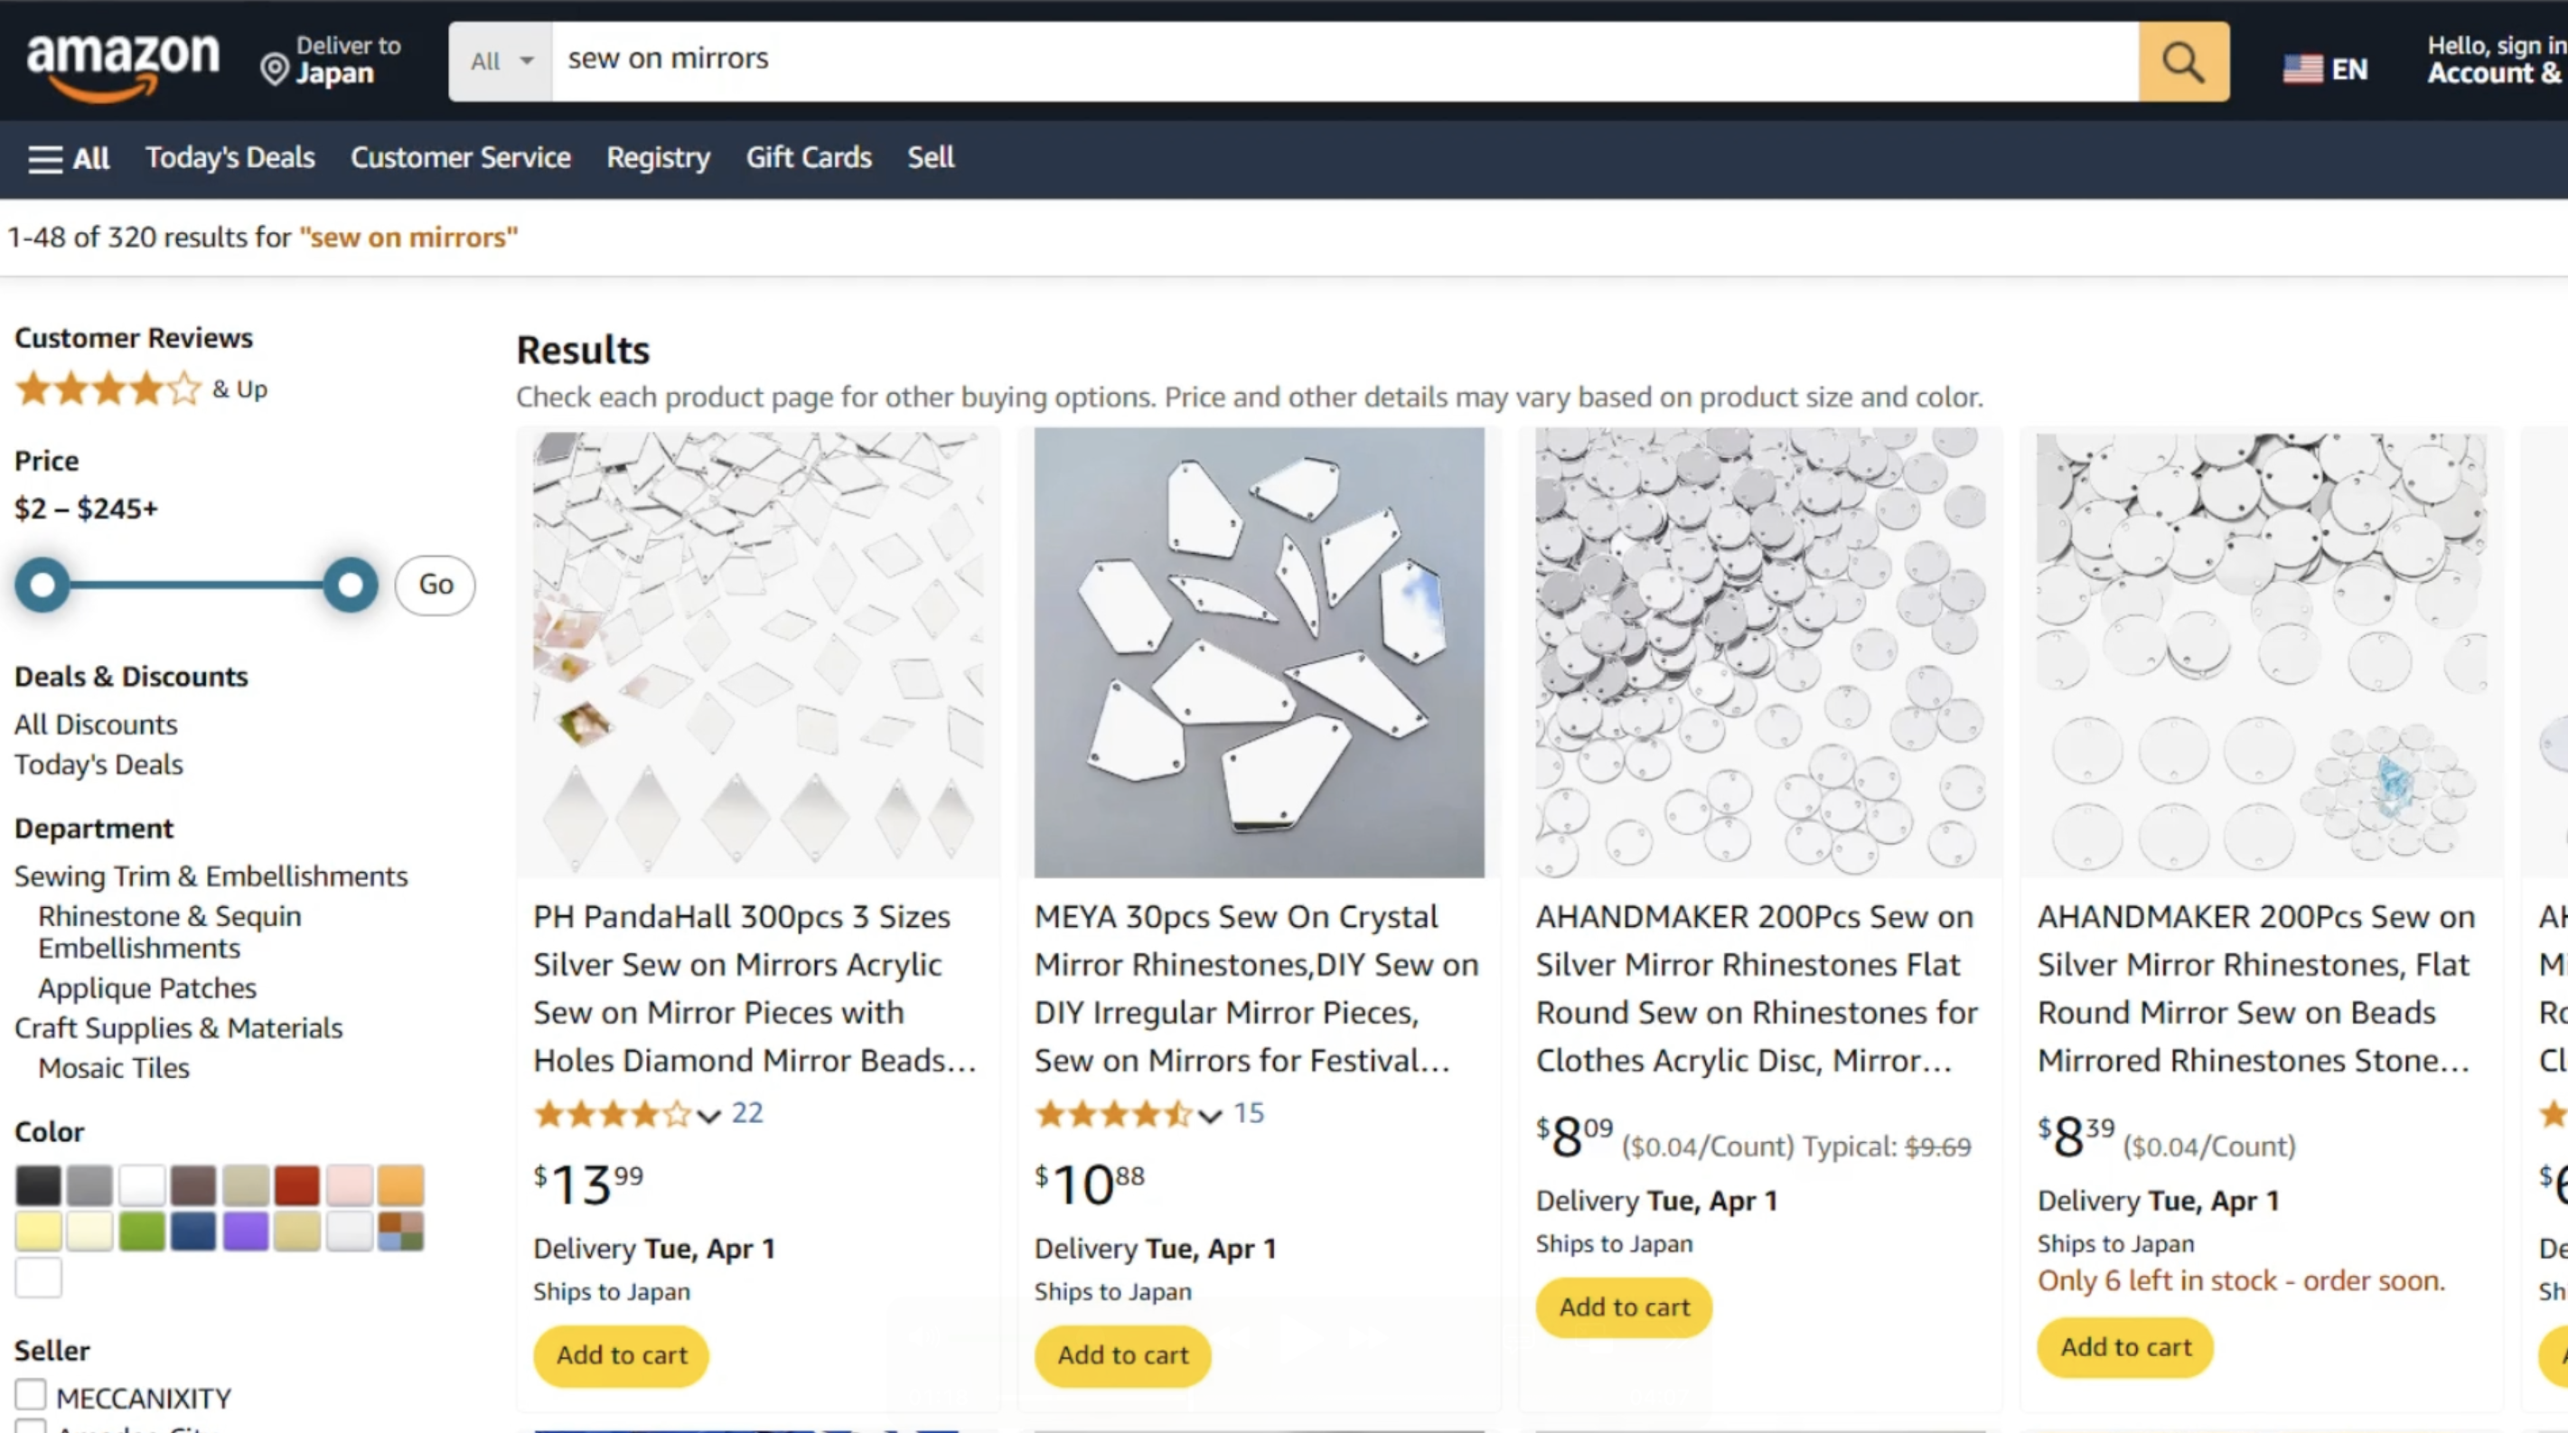Open Rhinestone & Sequin Embellishments department
The height and width of the screenshot is (1433, 2568).
tap(170, 932)
